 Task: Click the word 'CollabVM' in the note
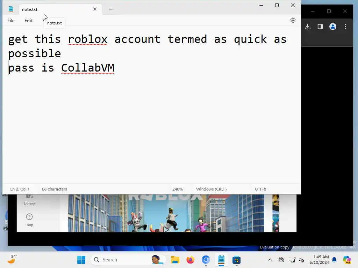point(88,68)
